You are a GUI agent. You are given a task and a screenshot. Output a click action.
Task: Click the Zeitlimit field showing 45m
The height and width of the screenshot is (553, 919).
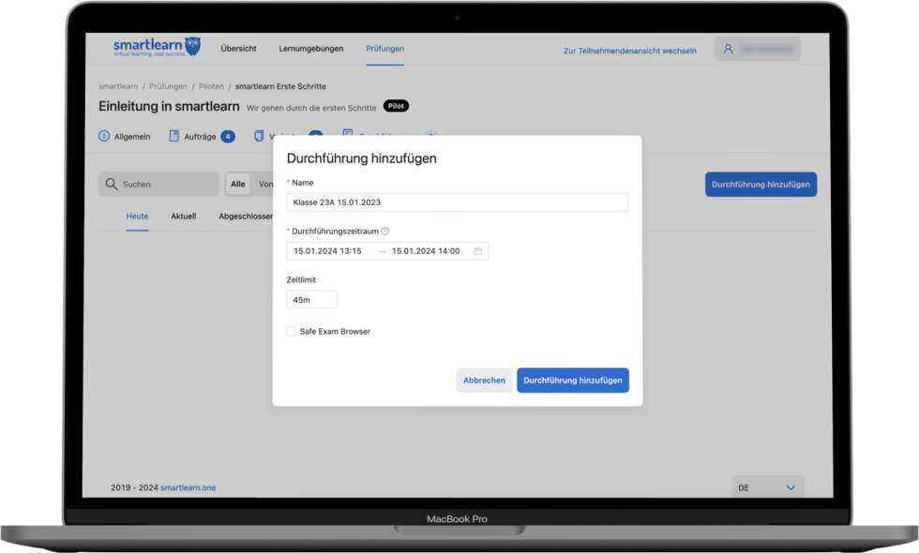tap(311, 299)
